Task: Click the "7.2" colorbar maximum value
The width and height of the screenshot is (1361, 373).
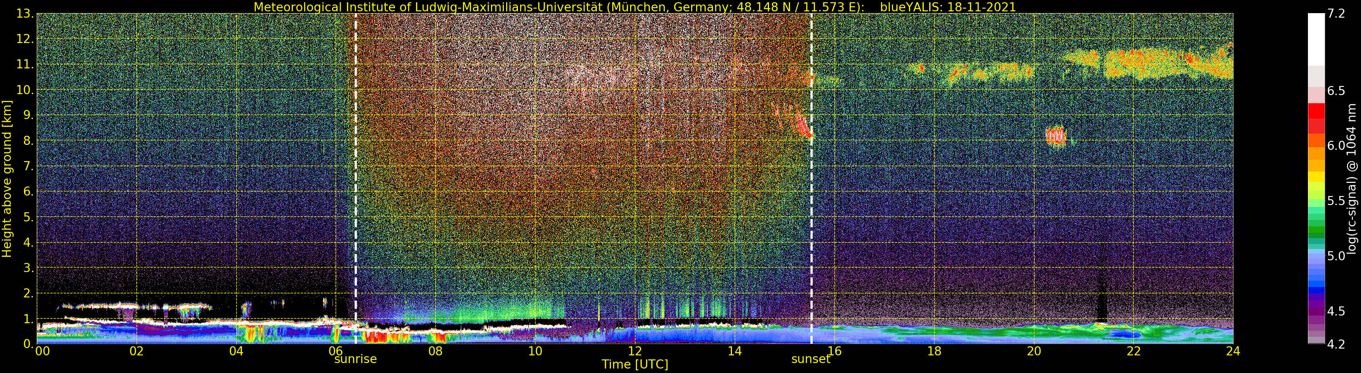Action: [x=1336, y=14]
